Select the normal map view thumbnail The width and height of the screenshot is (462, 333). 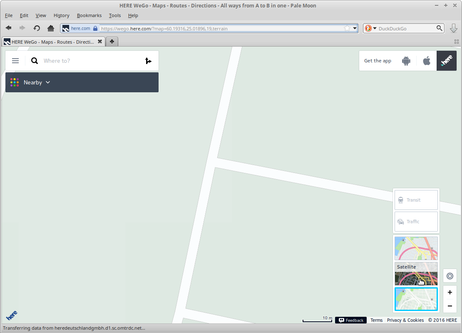[x=416, y=249]
